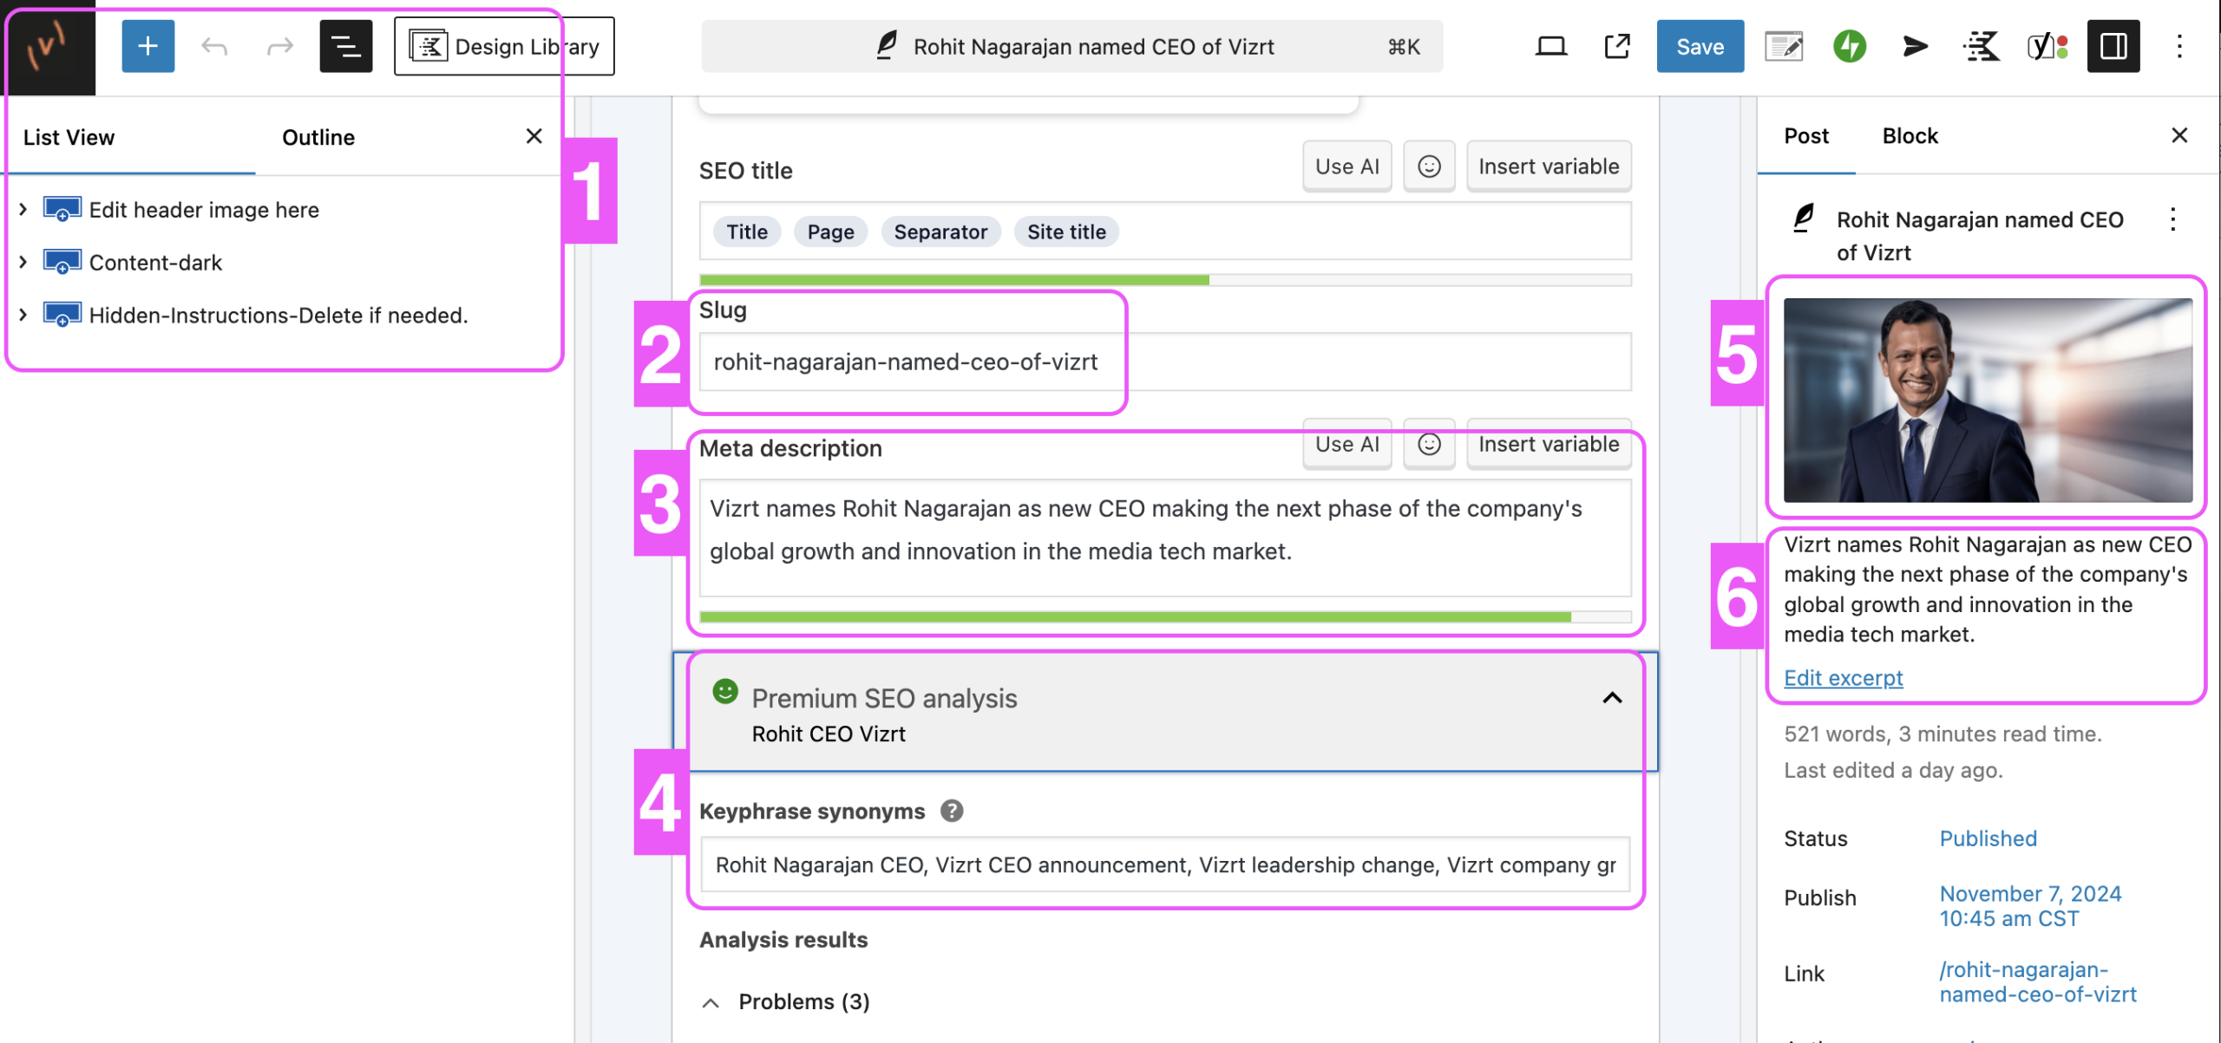Viewport: 2221px width, 1043px height.
Task: Toggle the Settings sidebar panel button
Action: (2113, 46)
